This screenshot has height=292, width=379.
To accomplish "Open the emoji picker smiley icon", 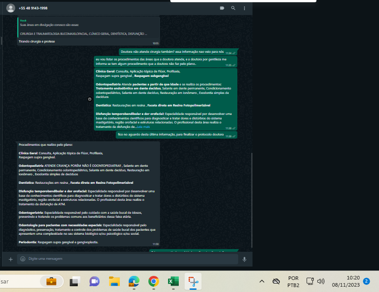I will (23, 259).
